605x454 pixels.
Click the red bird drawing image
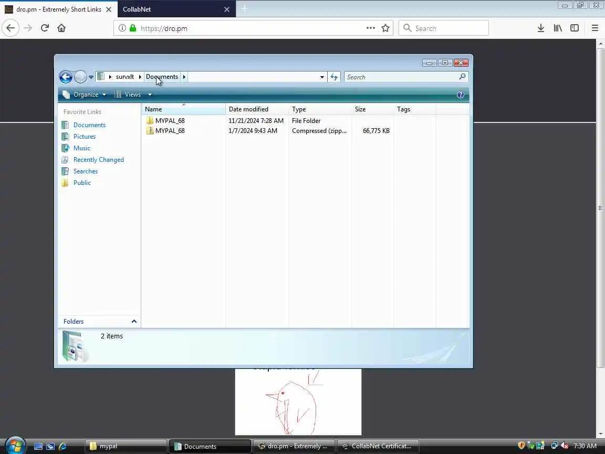tap(298, 402)
